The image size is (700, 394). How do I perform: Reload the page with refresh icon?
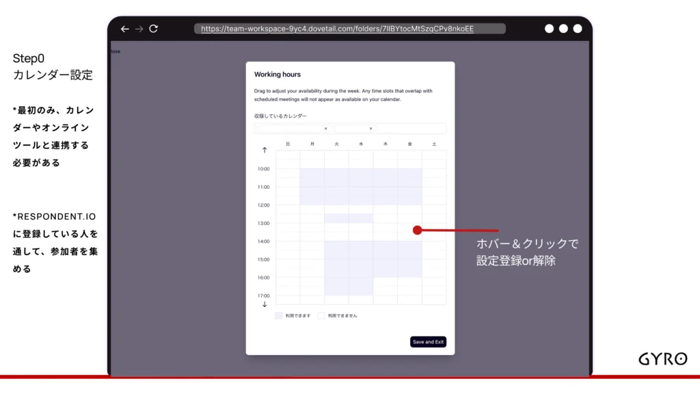point(154,29)
